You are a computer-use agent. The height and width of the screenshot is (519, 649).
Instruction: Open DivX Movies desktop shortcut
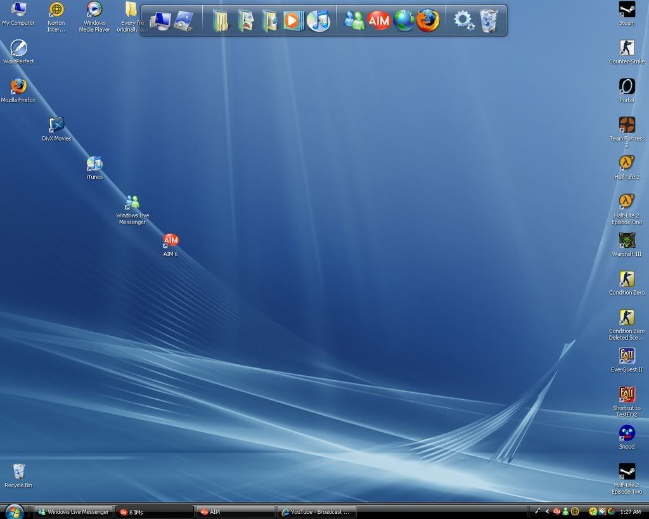[x=56, y=129]
